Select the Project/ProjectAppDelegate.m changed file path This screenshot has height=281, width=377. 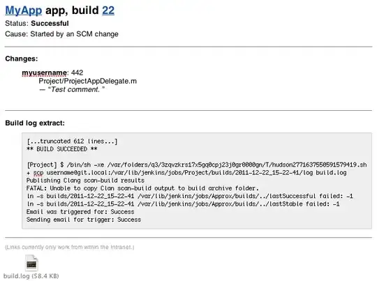click(88, 81)
